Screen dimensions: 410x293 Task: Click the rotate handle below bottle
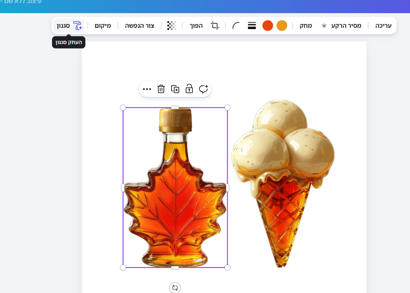[175, 288]
